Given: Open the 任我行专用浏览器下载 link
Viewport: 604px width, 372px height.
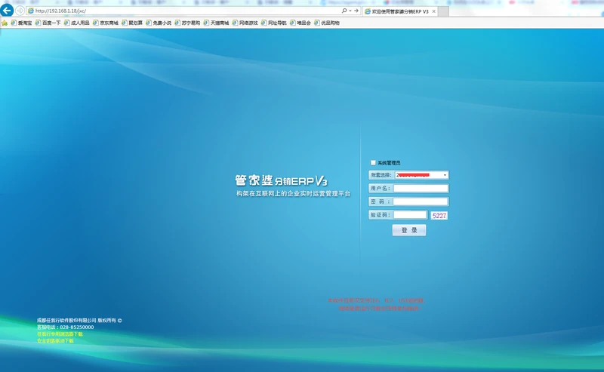Looking at the screenshot, I should pyautogui.click(x=60, y=334).
